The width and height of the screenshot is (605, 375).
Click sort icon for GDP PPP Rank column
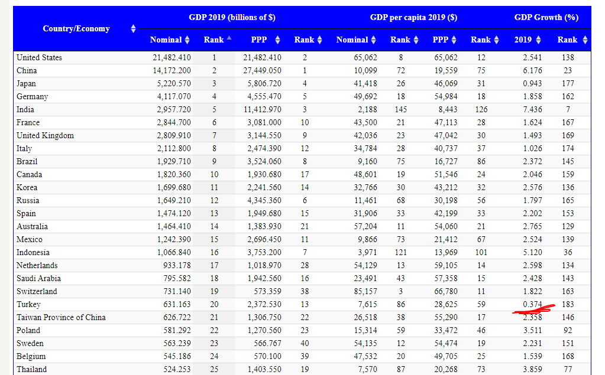pyautogui.click(x=319, y=40)
